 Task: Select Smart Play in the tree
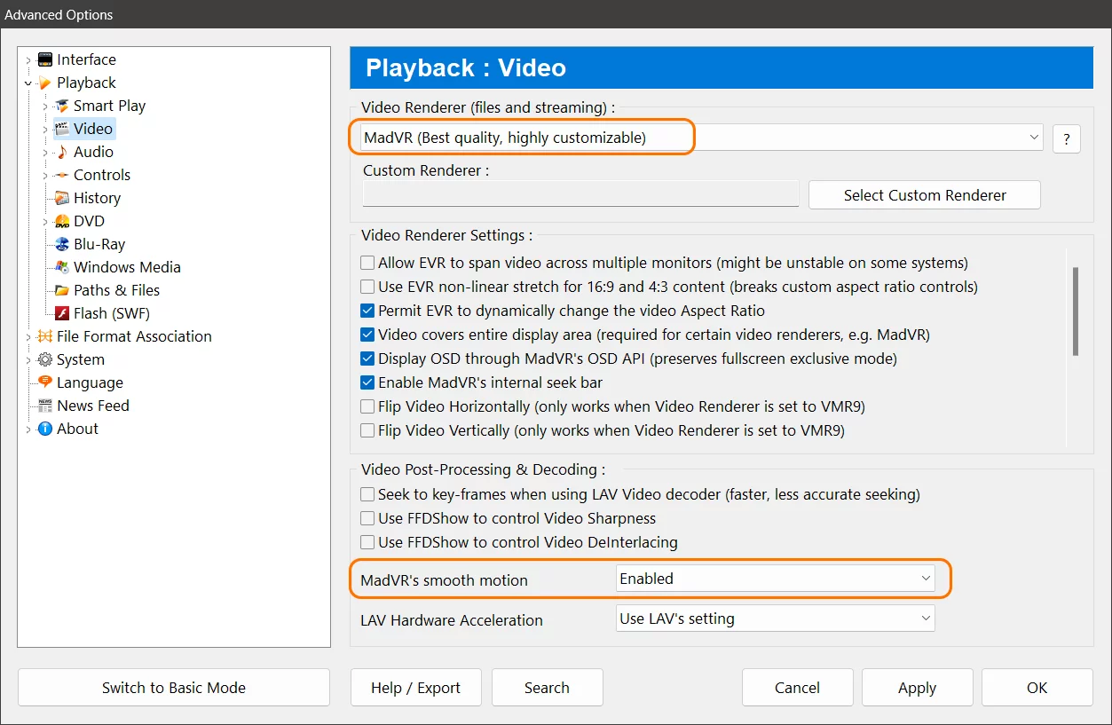pyautogui.click(x=109, y=106)
